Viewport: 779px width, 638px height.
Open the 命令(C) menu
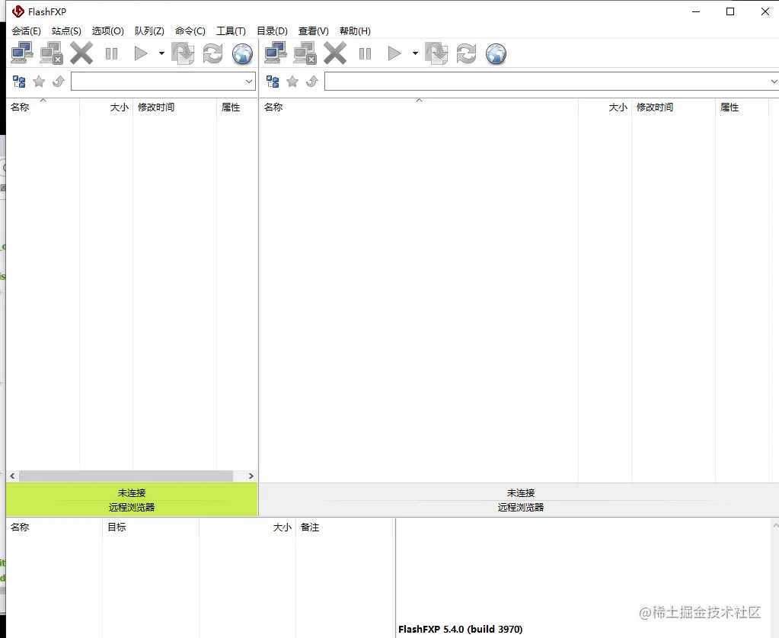pyautogui.click(x=190, y=30)
